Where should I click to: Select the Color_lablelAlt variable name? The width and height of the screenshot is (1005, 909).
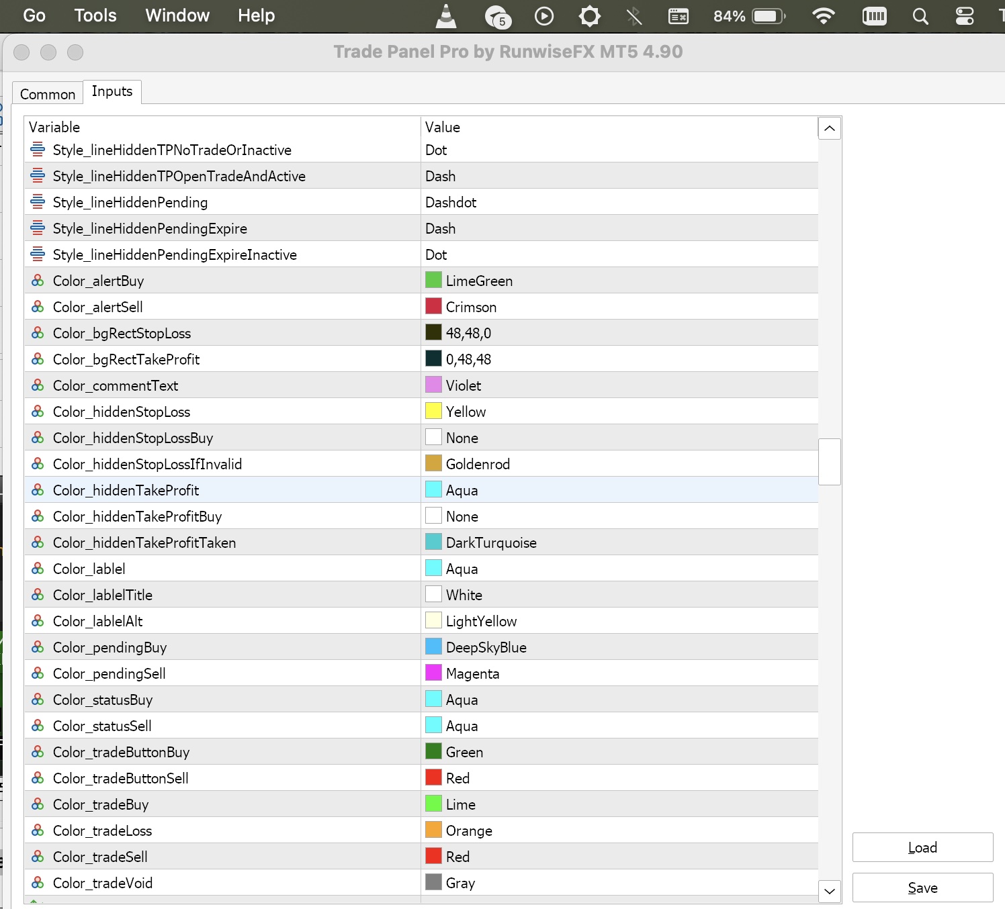[x=97, y=621]
